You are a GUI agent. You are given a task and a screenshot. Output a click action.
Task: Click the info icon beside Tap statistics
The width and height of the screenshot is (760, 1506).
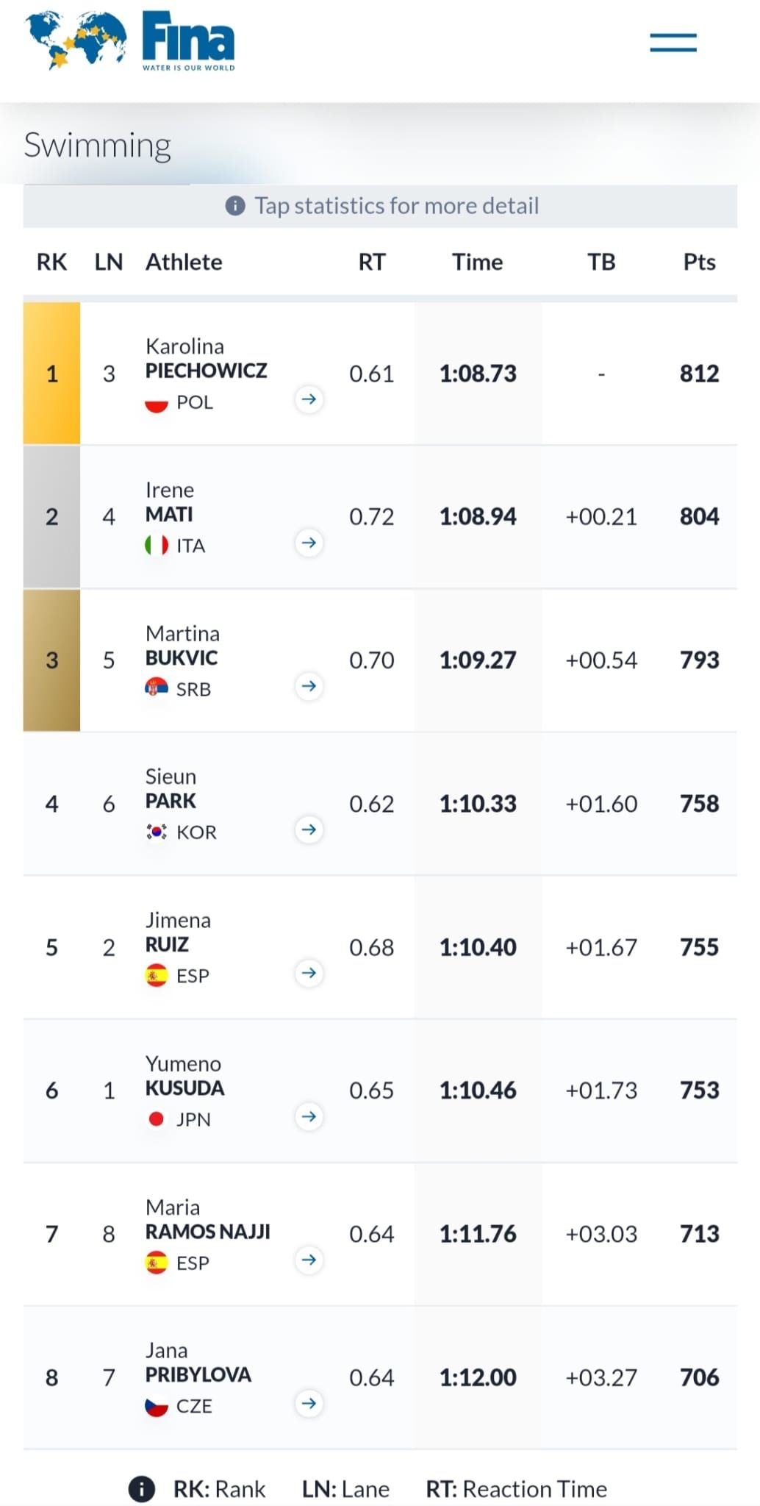[x=235, y=206]
